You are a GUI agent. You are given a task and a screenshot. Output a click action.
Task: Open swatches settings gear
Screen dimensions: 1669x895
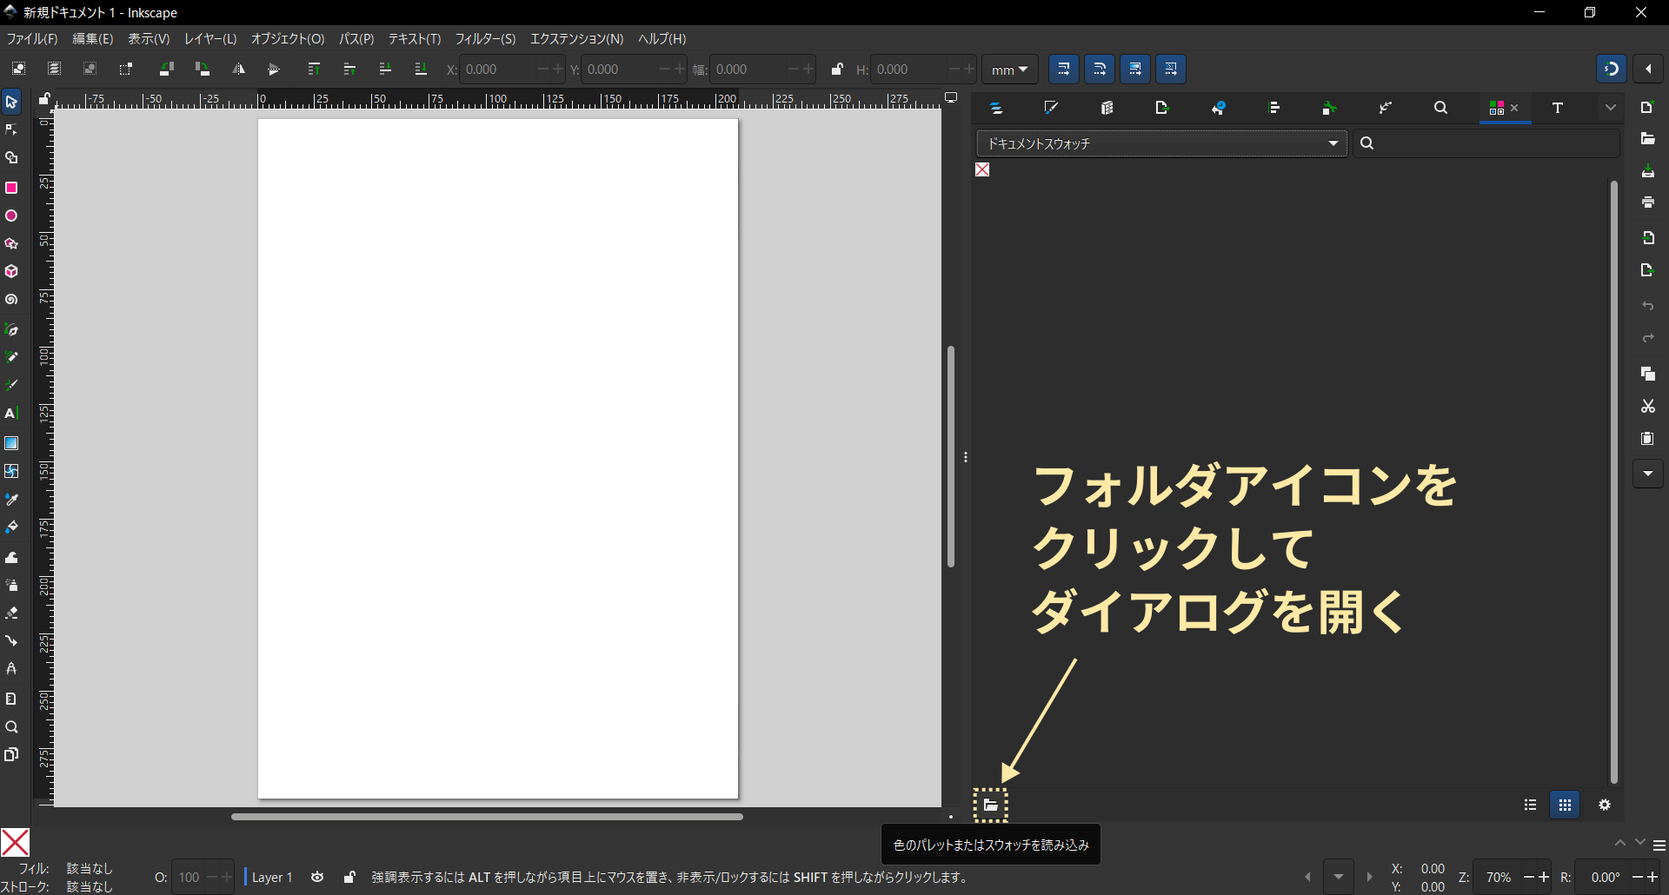1605,805
